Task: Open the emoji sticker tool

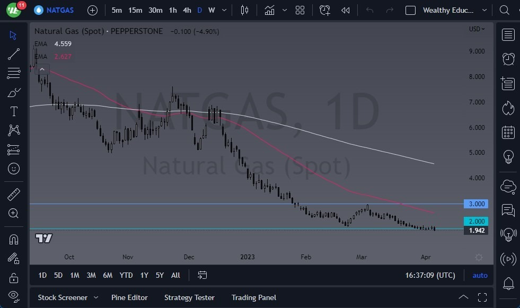Action: pyautogui.click(x=14, y=169)
